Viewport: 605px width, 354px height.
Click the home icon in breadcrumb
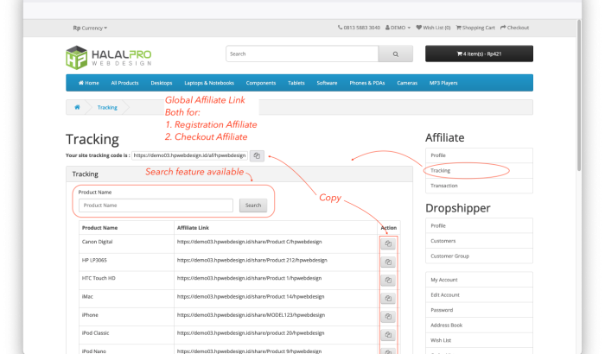[78, 107]
